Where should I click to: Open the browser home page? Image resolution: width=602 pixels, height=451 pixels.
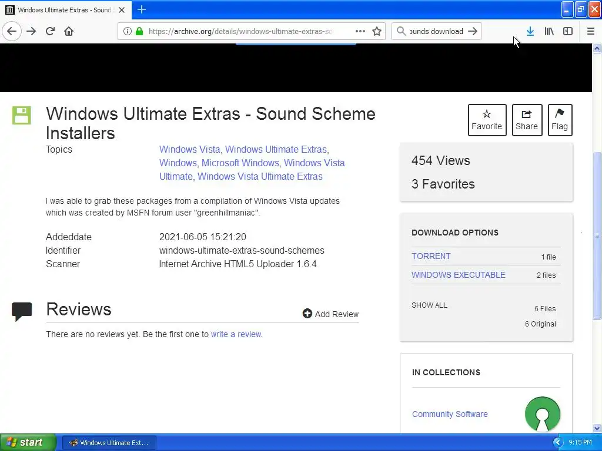(x=69, y=31)
